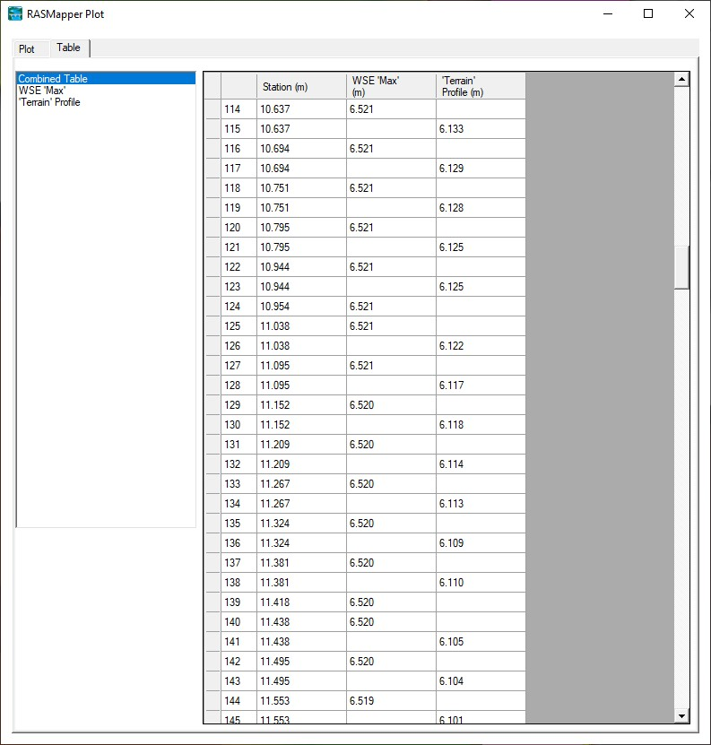711x745 pixels.
Task: Click WSE value 6.520 in row 129
Action: pyautogui.click(x=391, y=405)
